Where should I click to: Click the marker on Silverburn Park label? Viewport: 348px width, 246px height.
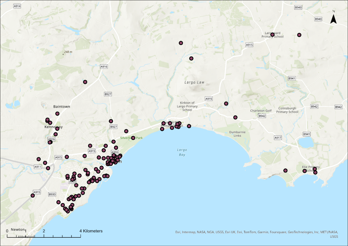pyautogui.click(x=133, y=138)
